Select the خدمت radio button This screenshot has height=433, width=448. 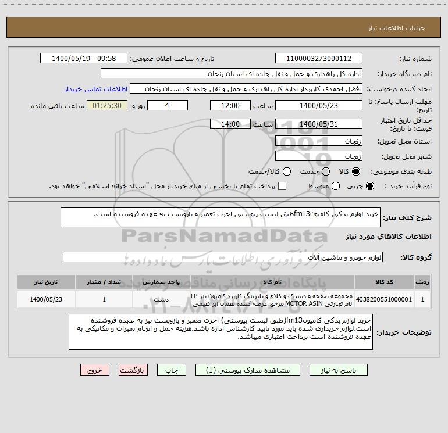pos(326,171)
